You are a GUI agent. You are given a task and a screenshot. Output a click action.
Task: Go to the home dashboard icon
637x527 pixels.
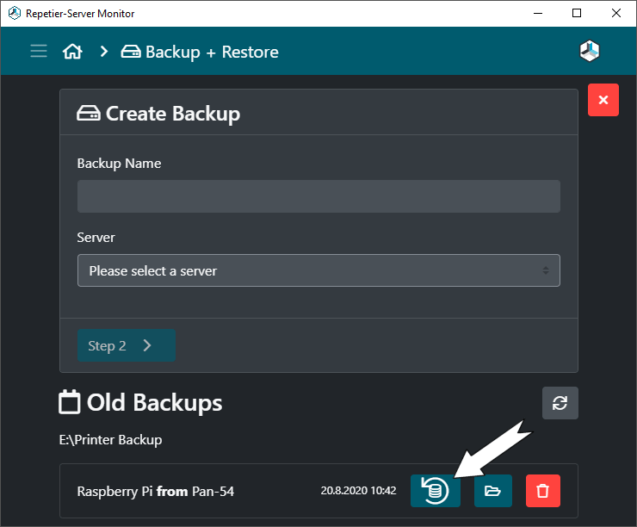click(x=72, y=52)
